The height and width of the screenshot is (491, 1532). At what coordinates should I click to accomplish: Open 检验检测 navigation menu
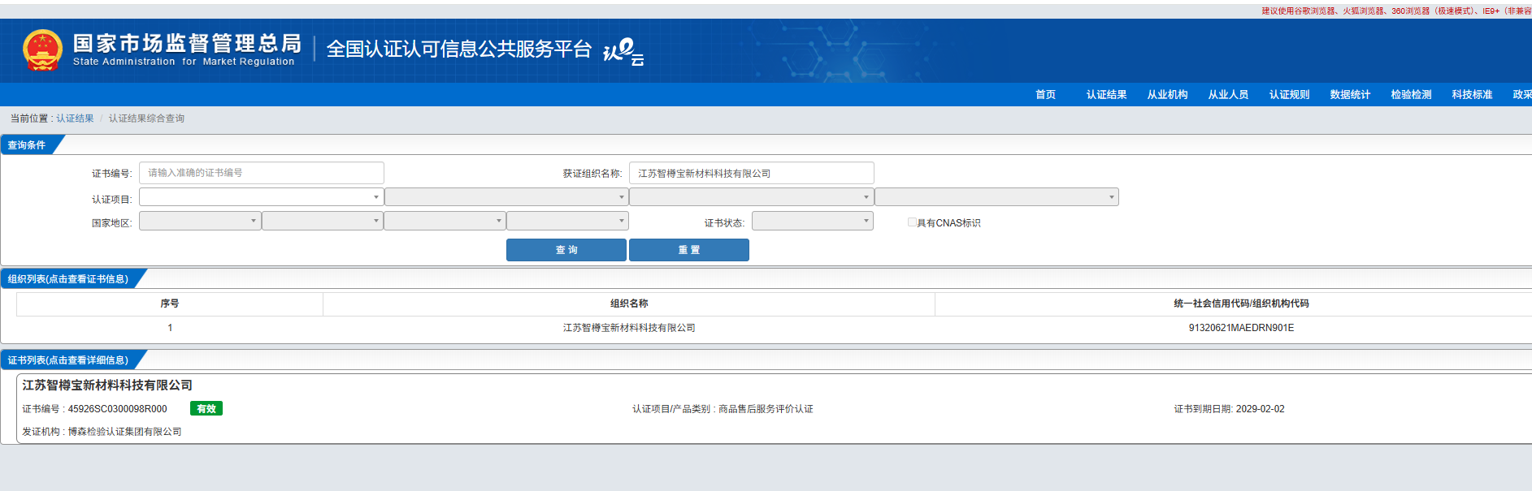coord(1411,95)
